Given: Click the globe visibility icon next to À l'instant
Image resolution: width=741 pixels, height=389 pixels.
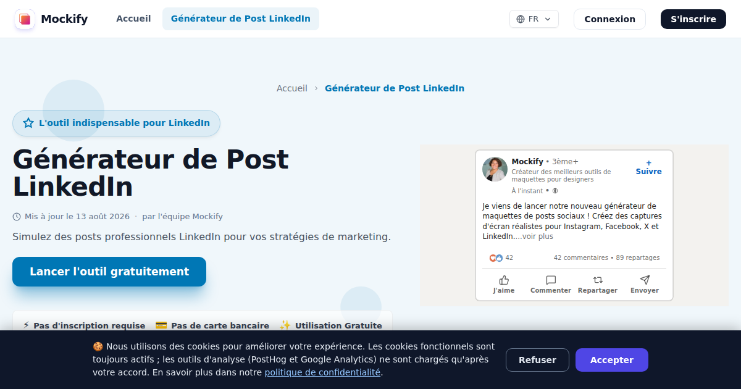Looking at the screenshot, I should (x=555, y=191).
